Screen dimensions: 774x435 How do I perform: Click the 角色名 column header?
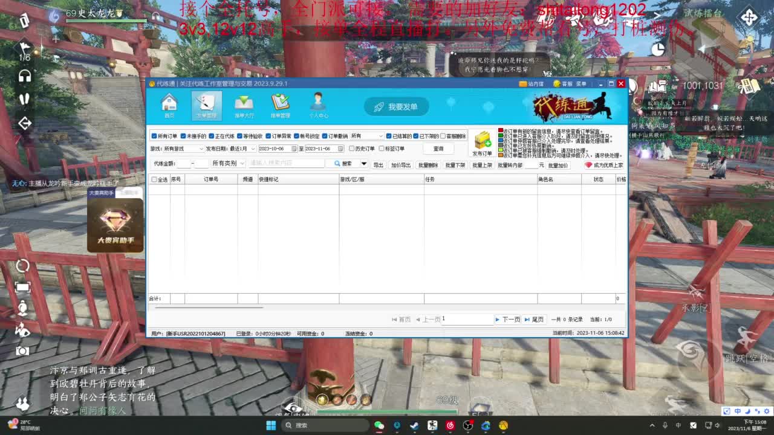[x=559, y=179]
